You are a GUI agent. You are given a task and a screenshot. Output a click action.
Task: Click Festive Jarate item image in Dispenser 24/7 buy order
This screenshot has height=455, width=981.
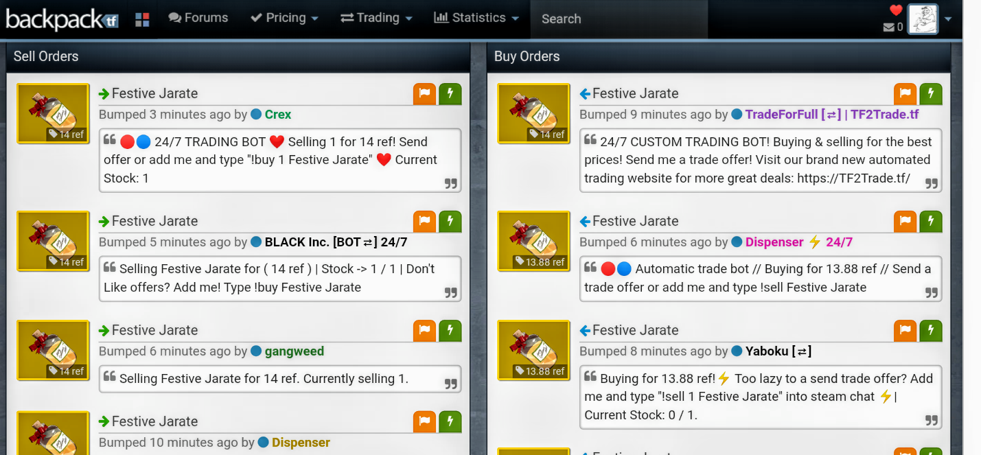click(x=533, y=242)
